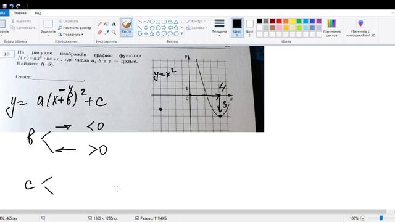Collapse the ribbon with the chevron
The width and height of the screenshot is (395, 222).
(393, 13)
